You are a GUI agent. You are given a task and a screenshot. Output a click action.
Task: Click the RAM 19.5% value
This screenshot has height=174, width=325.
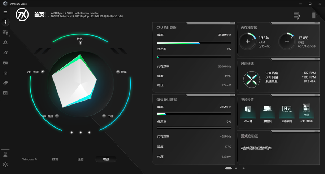pos(264,38)
